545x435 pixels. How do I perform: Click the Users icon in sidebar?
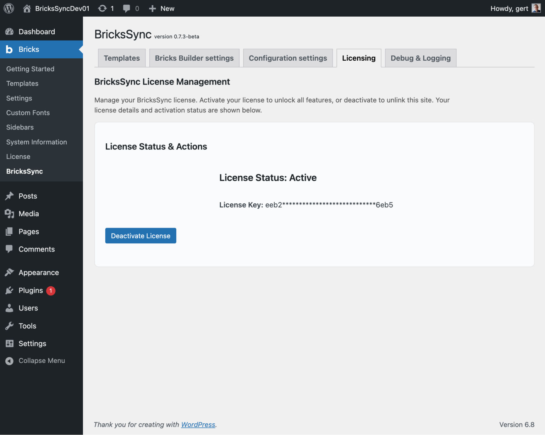pyautogui.click(x=9, y=308)
